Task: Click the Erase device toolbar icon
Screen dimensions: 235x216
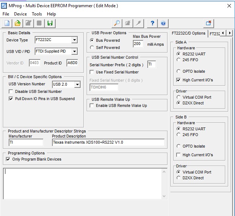Action: (128, 23)
